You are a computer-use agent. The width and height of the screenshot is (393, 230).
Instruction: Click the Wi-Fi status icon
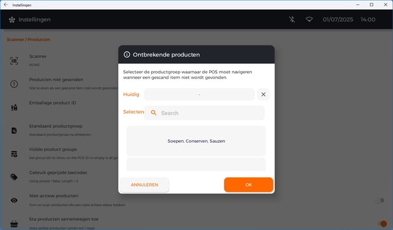click(x=309, y=19)
